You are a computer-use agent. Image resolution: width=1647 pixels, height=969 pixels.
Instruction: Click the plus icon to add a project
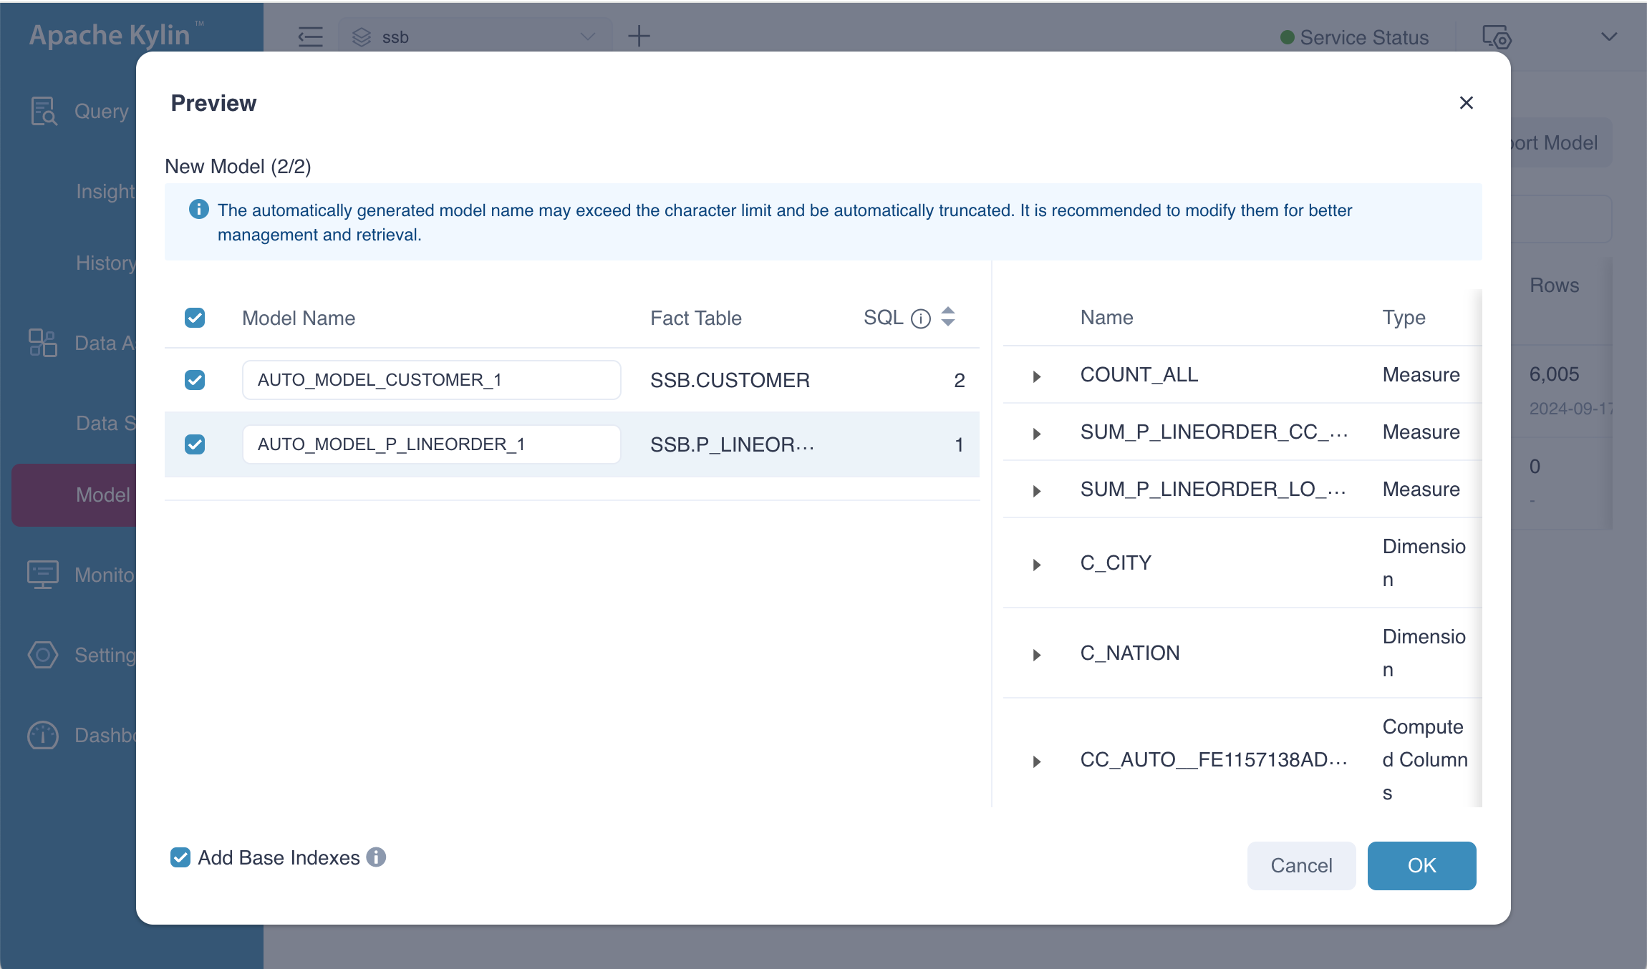tap(639, 36)
